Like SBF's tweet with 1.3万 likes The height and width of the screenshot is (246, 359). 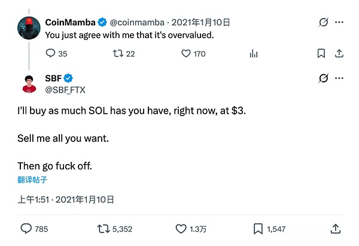tap(181, 228)
